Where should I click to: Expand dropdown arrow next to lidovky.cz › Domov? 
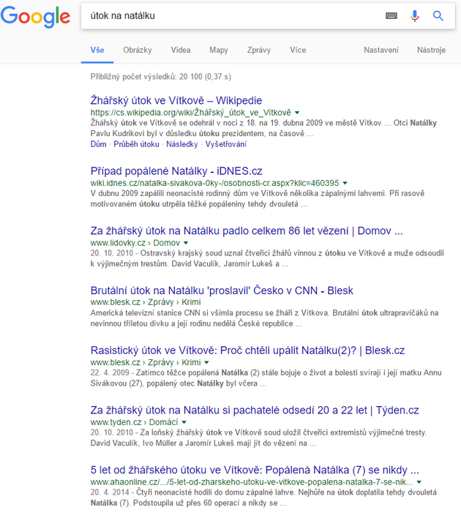pyautogui.click(x=186, y=243)
